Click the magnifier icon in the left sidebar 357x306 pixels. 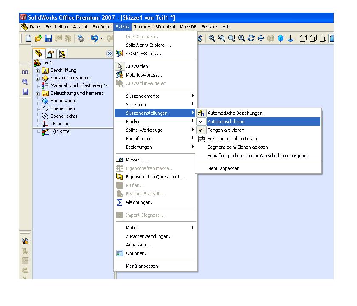point(25,82)
